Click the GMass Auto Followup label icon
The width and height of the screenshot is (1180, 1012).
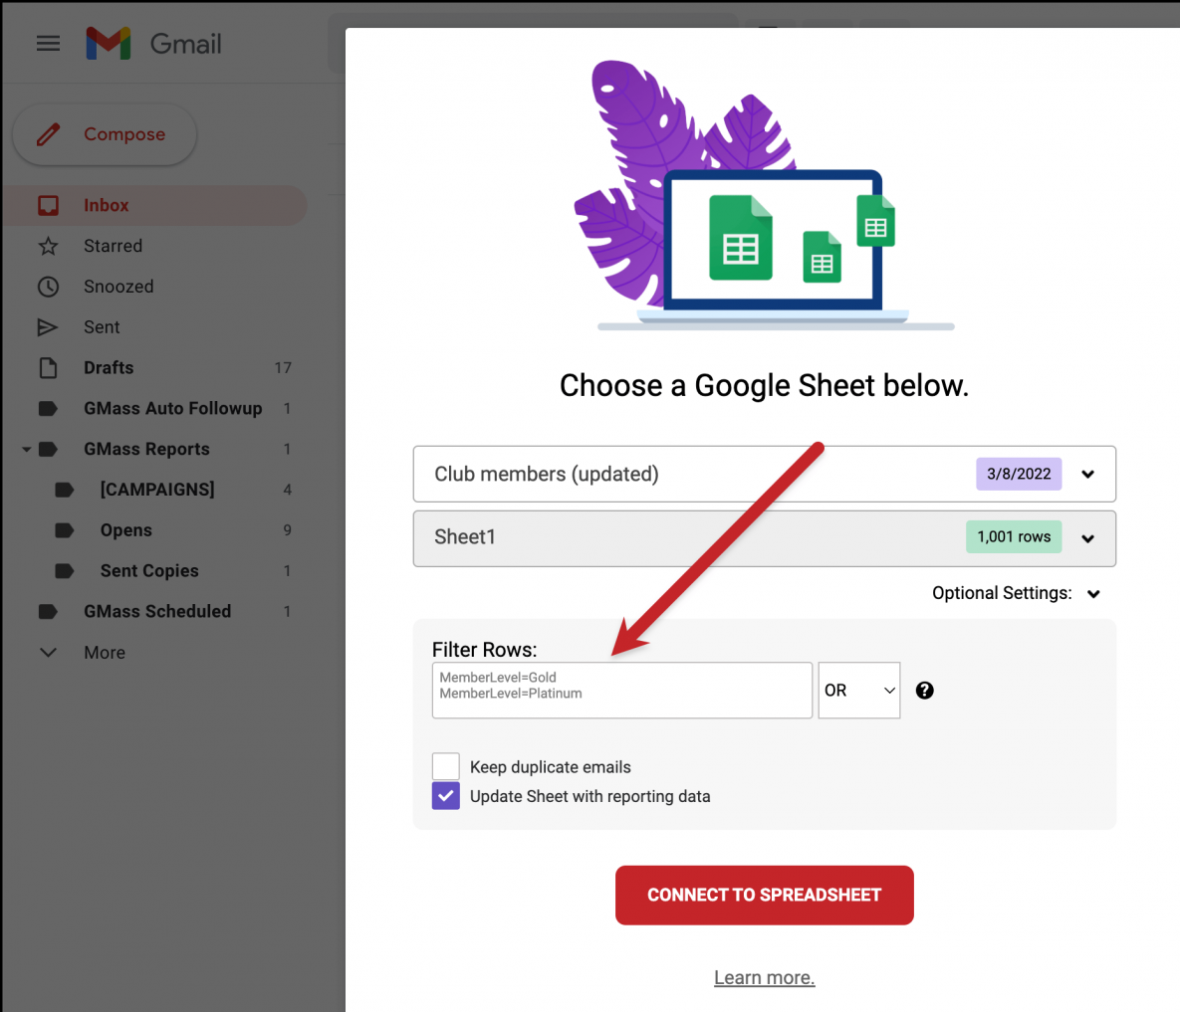click(48, 408)
